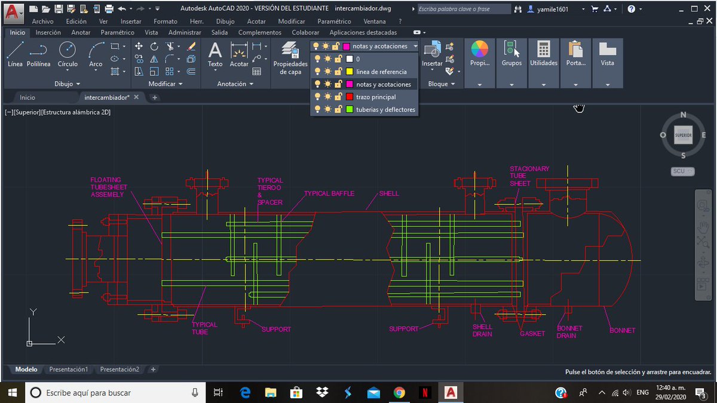
Task: Expand the Modificar panel
Action: [x=165, y=84]
